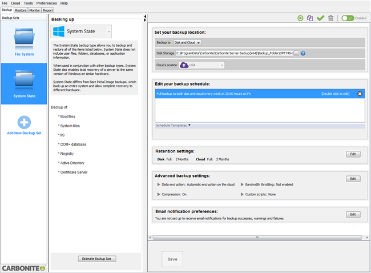Click the copy backup set icon
The width and height of the screenshot is (371, 273).
coord(310,18)
